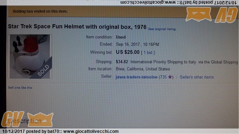The image size is (239, 134).
Task: View the 1 bid history link
Action: coord(148,52)
